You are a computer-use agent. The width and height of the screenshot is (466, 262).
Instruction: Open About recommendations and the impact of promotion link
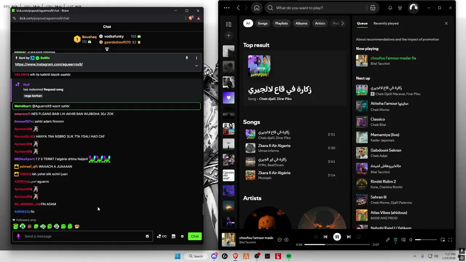click(398, 39)
